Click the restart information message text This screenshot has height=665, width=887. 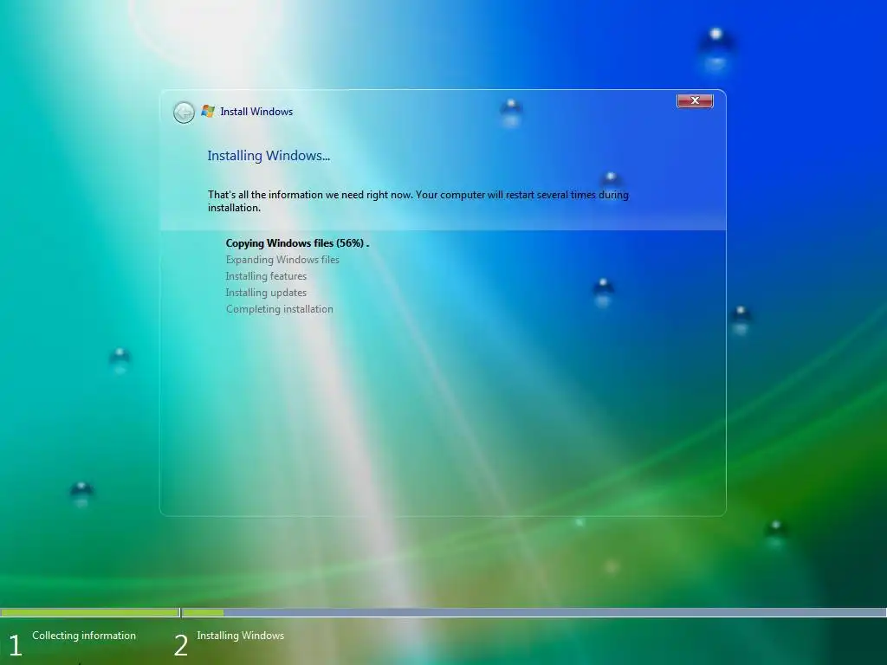coord(418,201)
